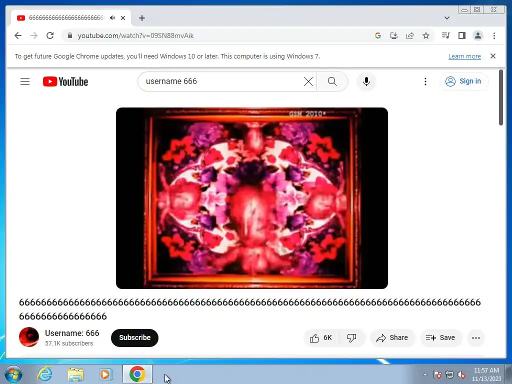Open Google search side icon in address bar
Image resolution: width=512 pixels, height=384 pixels.
pyautogui.click(x=378, y=35)
